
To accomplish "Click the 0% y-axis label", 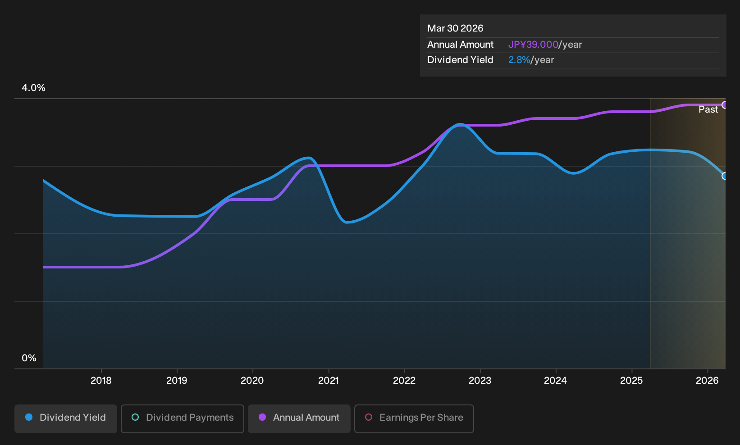I will (x=29, y=358).
